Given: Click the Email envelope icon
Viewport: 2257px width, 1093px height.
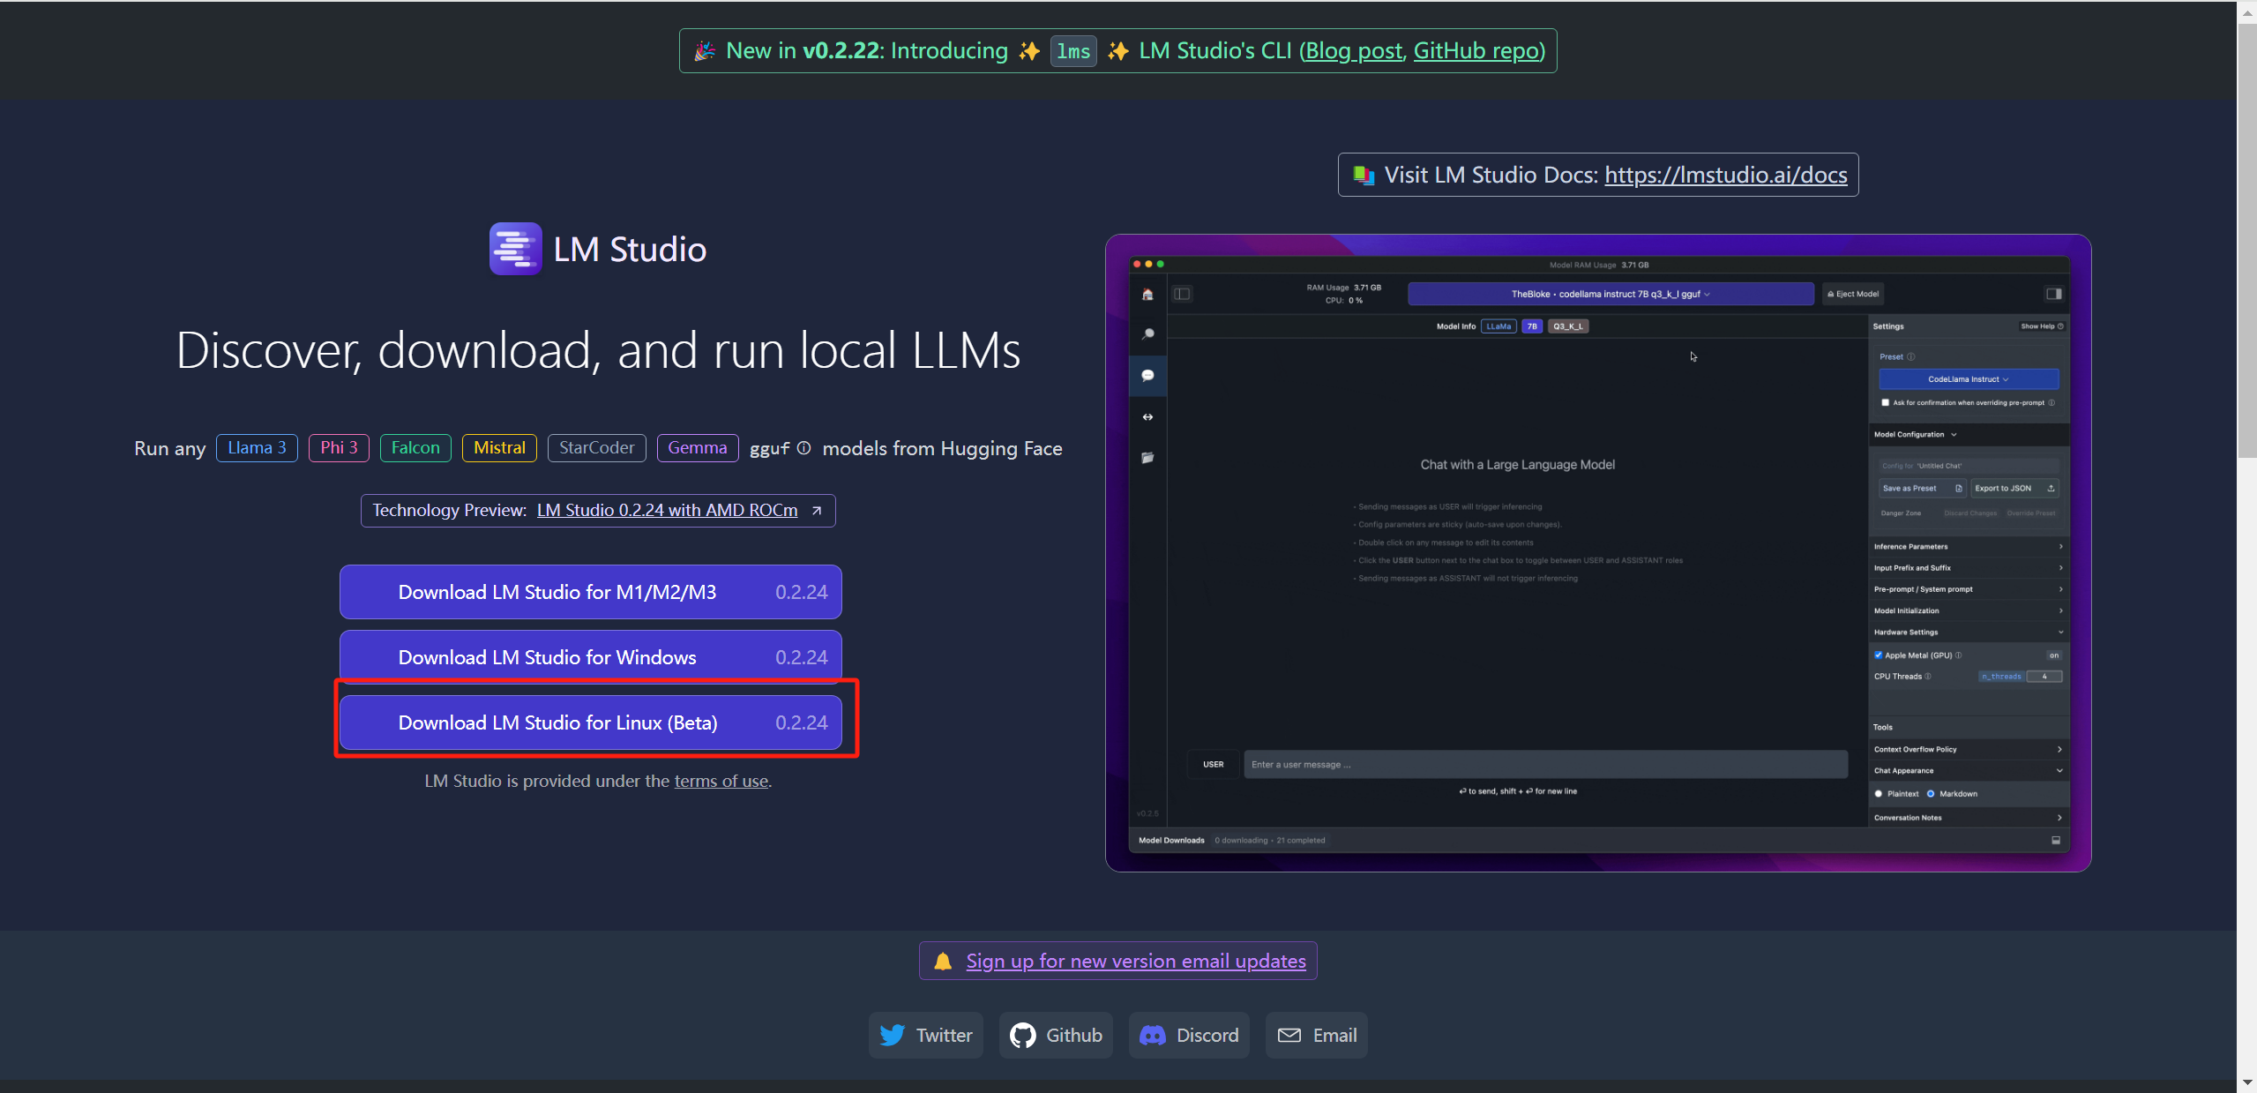Looking at the screenshot, I should pos(1289,1035).
